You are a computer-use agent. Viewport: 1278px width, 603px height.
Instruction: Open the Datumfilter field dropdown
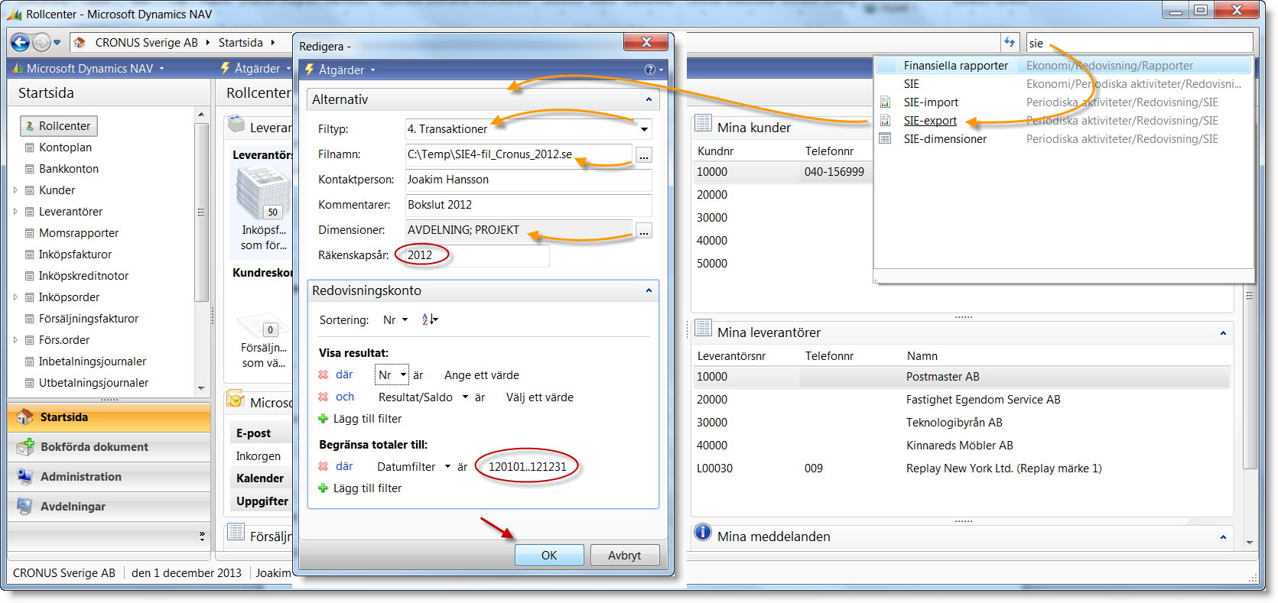pyautogui.click(x=447, y=467)
